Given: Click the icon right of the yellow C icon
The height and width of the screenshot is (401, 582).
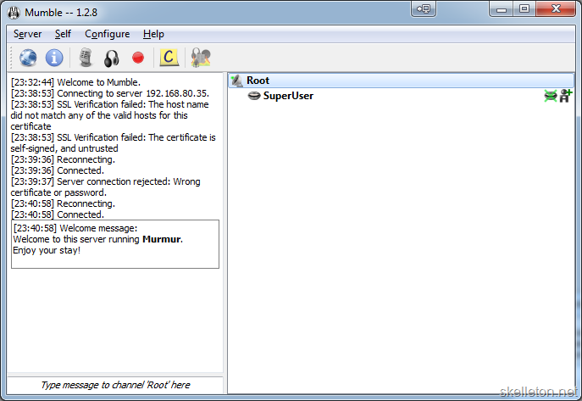Looking at the screenshot, I should (x=201, y=58).
